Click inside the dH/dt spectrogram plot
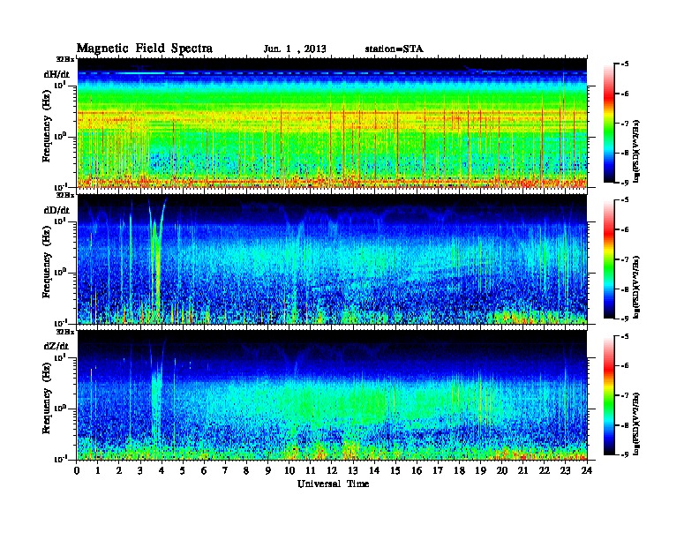The image size is (699, 540). 332,123
